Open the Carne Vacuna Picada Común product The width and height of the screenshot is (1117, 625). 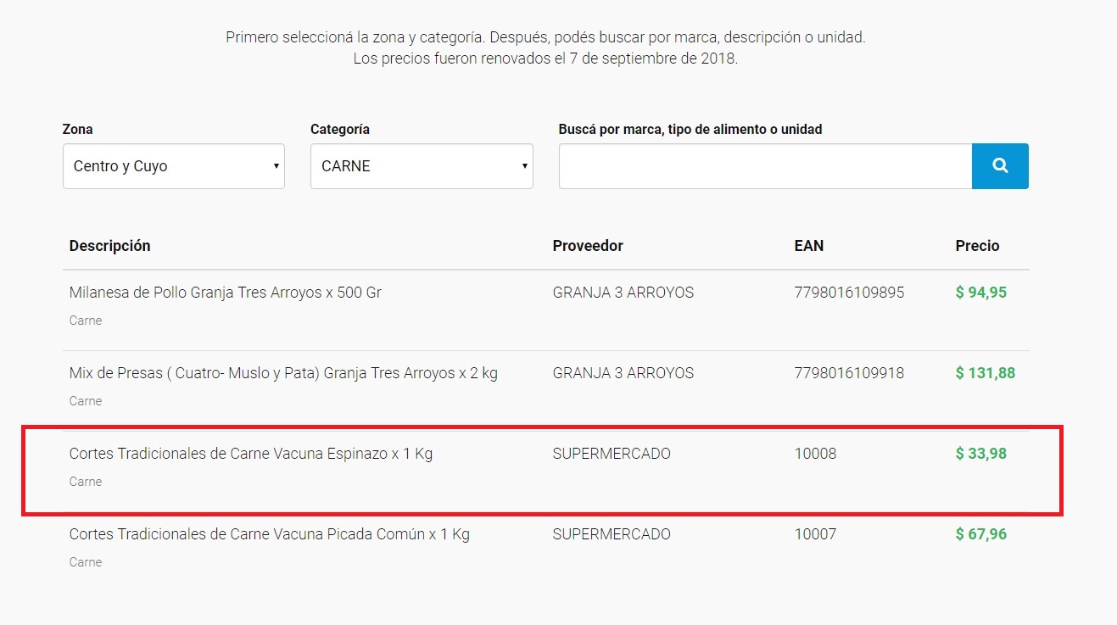click(x=270, y=534)
